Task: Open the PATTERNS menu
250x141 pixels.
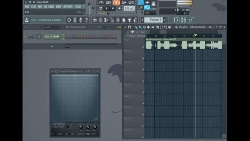Action: pos(49,7)
